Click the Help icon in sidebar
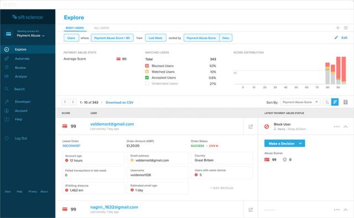Image resolution: width=354 pixels, height=218 pixels. (7, 119)
